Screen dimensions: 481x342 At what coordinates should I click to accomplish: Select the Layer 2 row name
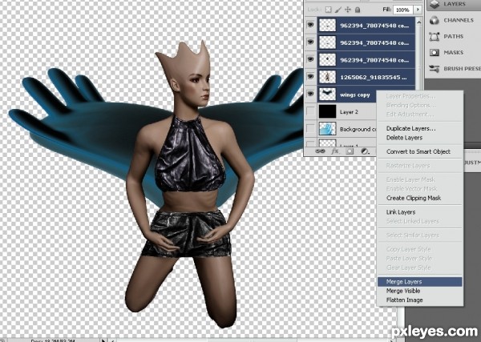pyautogui.click(x=349, y=112)
